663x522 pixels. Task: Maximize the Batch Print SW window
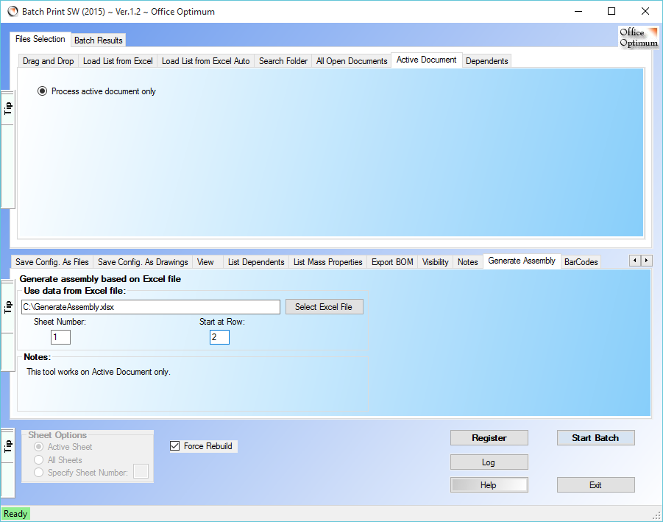point(611,12)
